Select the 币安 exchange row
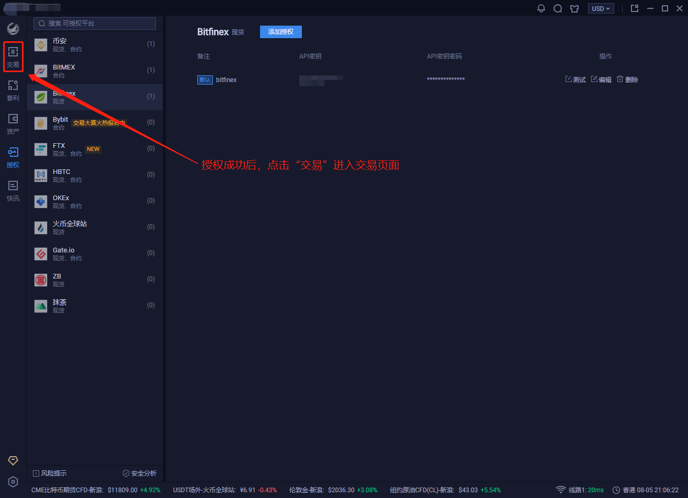The height and width of the screenshot is (498, 688). tap(95, 45)
